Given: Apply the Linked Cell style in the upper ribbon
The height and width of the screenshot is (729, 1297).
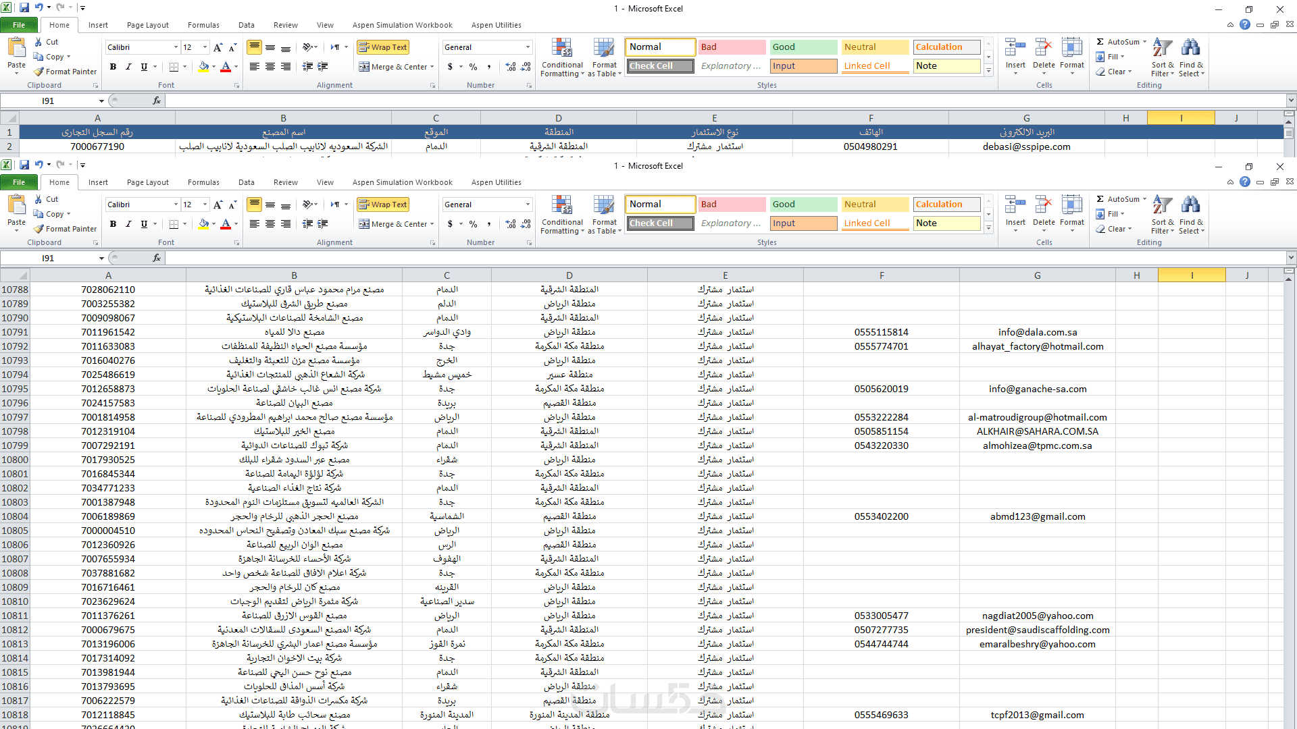Looking at the screenshot, I should (x=875, y=66).
